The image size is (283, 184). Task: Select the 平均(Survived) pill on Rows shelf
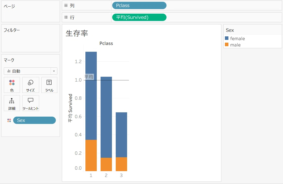click(x=139, y=17)
